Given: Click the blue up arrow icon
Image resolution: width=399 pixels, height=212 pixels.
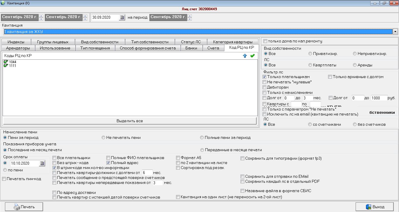Looking at the screenshot, I should point(245,56).
